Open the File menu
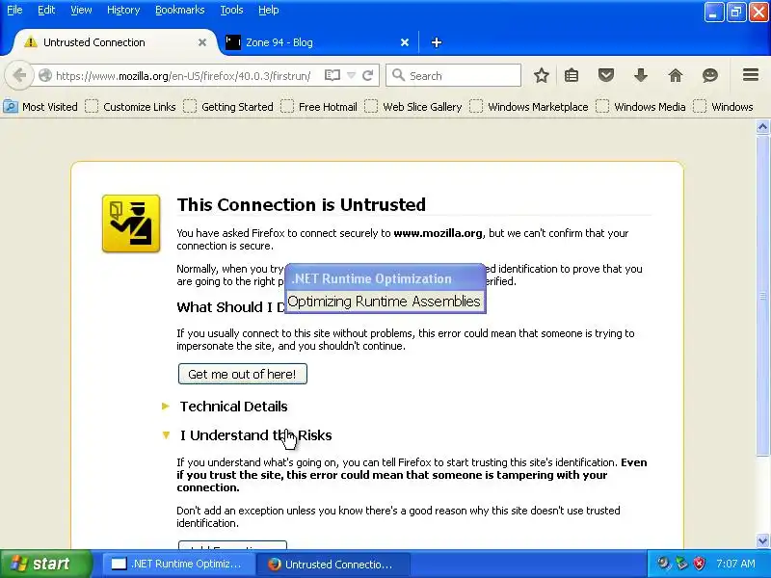The height and width of the screenshot is (578, 771). (x=14, y=10)
